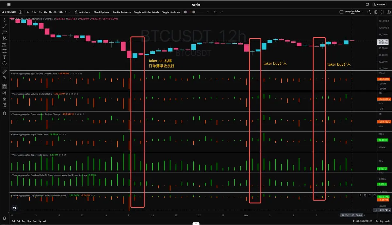Select the 2h timeframe

point(45,12)
